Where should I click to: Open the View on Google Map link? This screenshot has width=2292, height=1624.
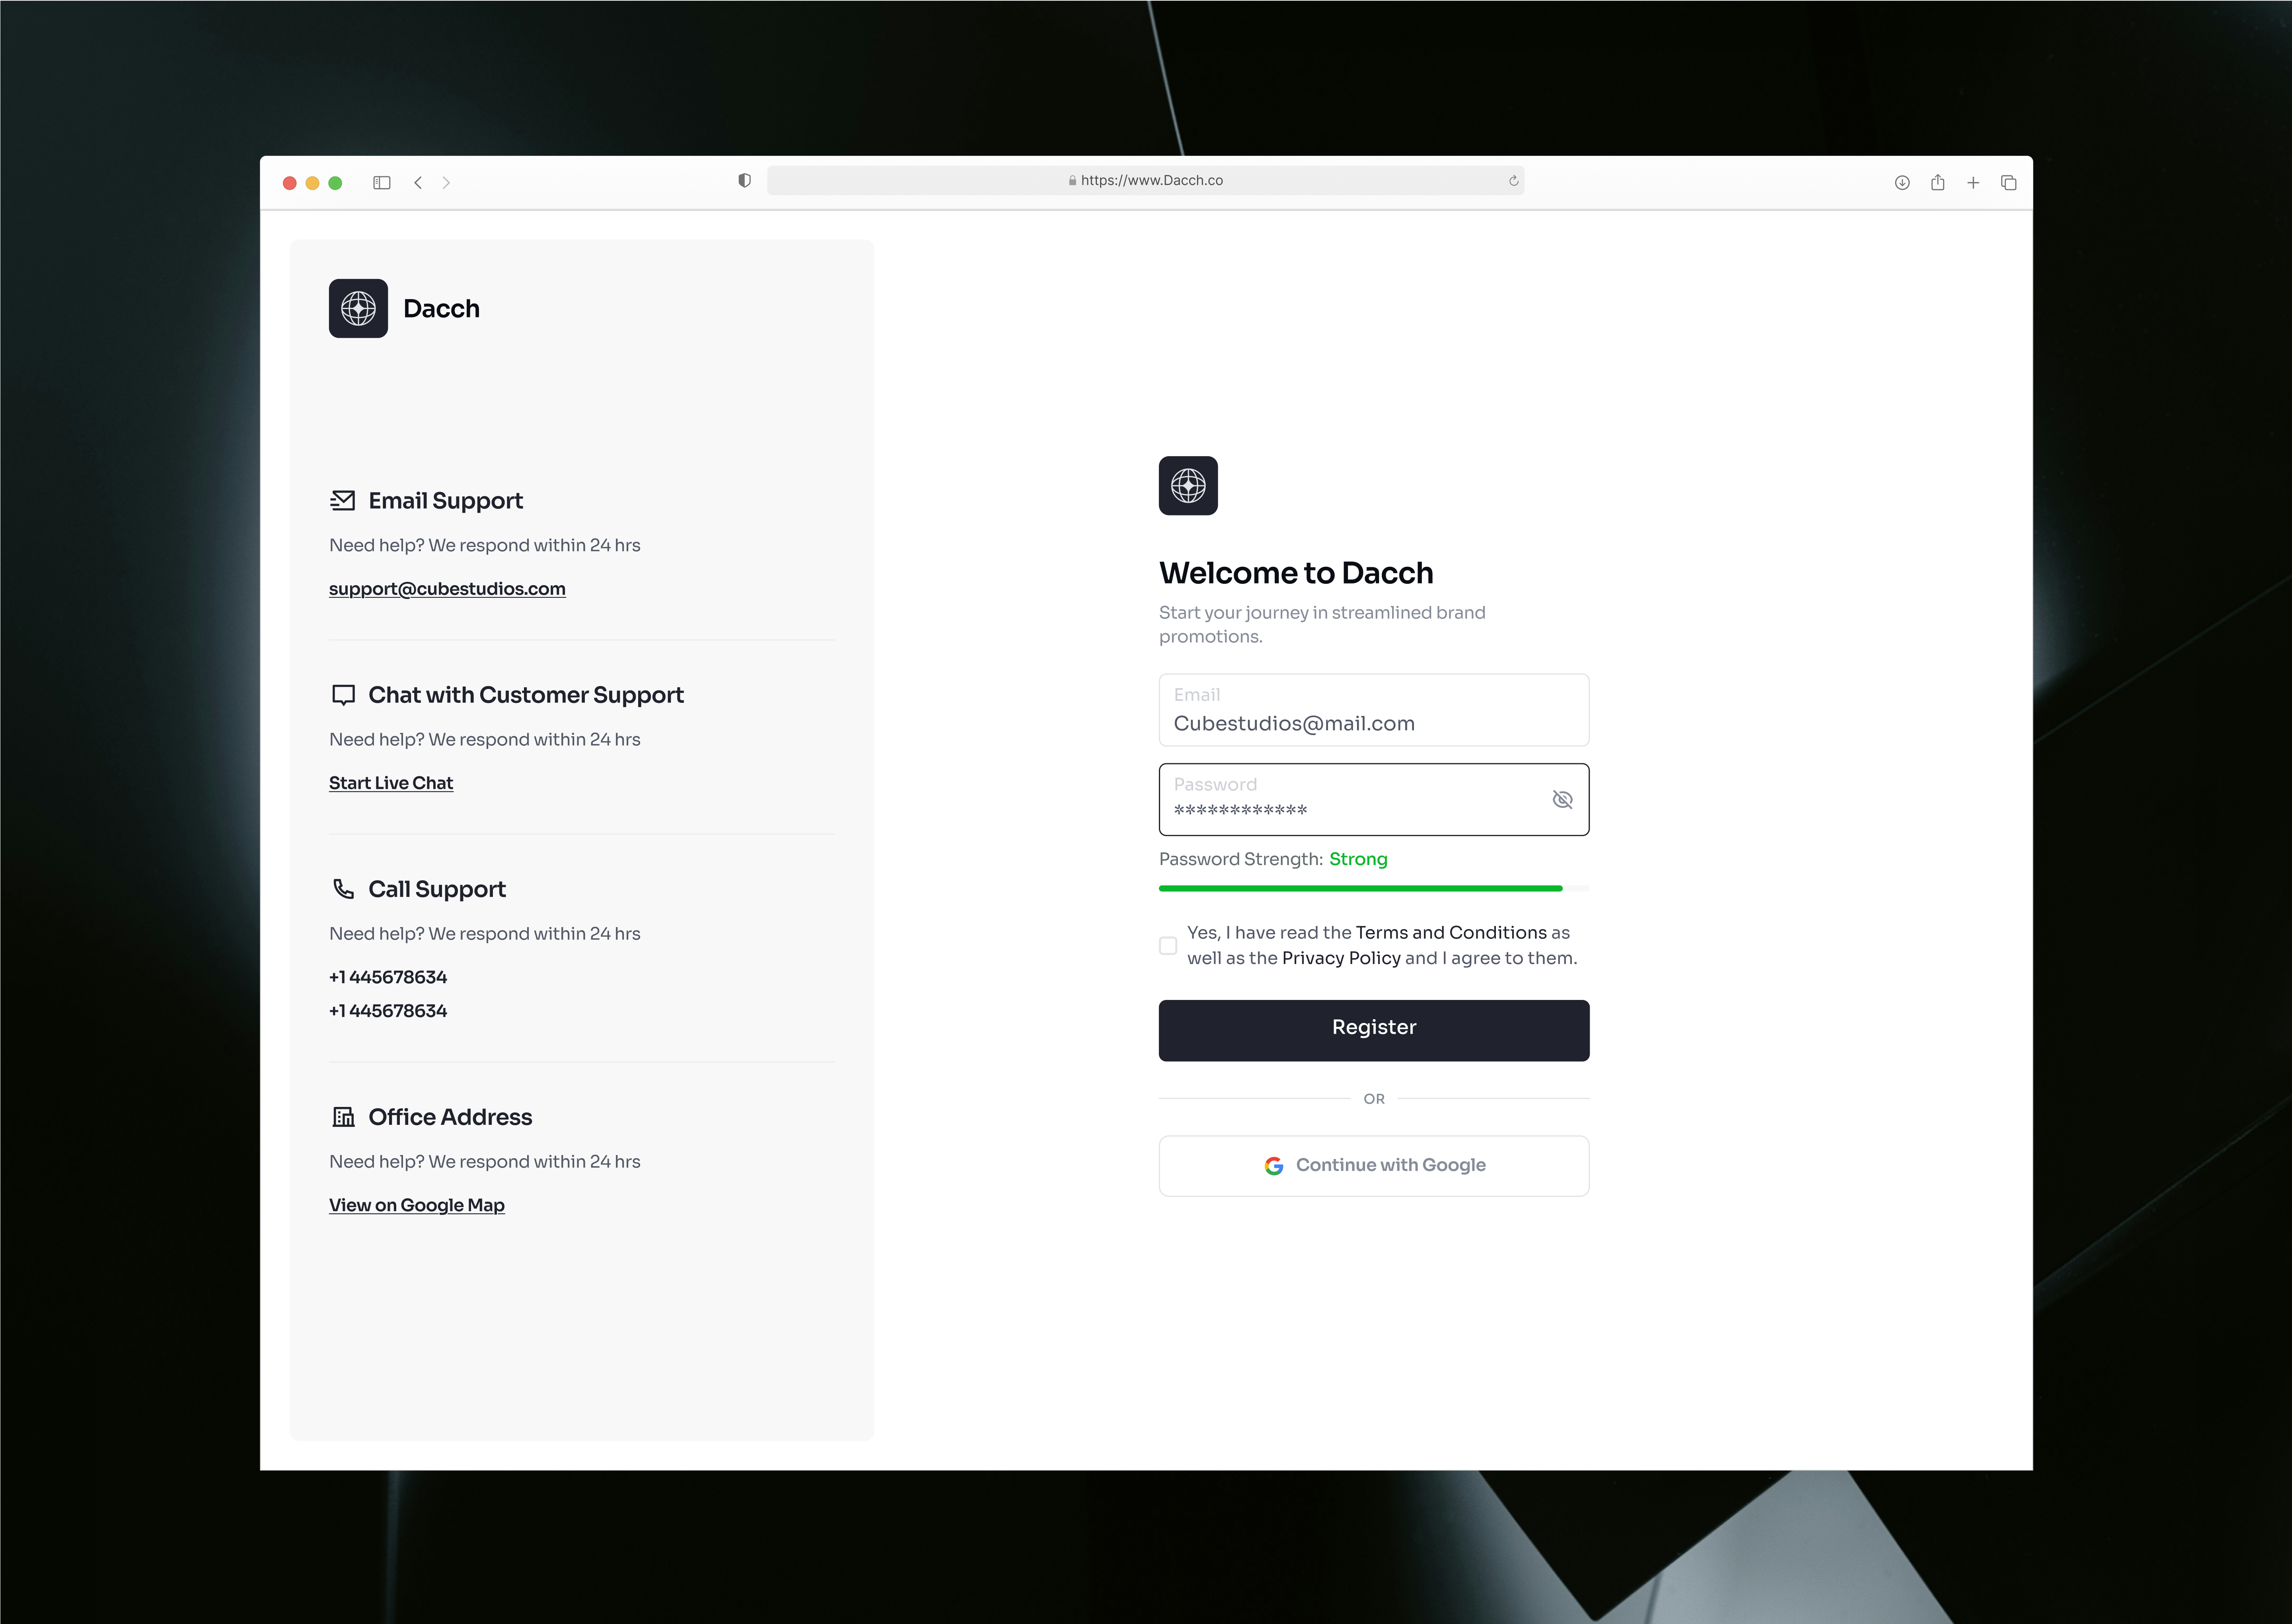[417, 1205]
